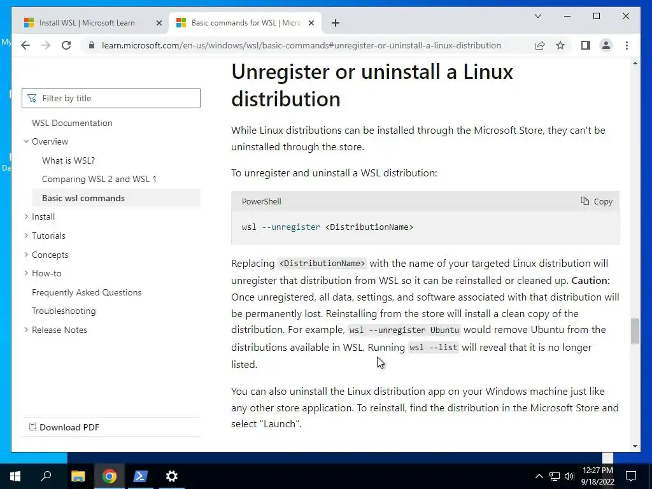Click the 'Unregister or uninstall a Linux distribution' heading
This screenshot has height=489, width=652.
pyautogui.click(x=372, y=85)
